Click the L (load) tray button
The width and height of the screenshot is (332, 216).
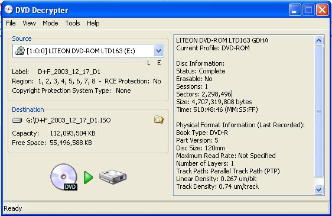click(149, 63)
